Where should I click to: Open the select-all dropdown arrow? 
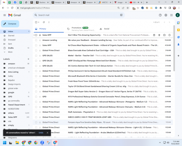click(x=39, y=22)
